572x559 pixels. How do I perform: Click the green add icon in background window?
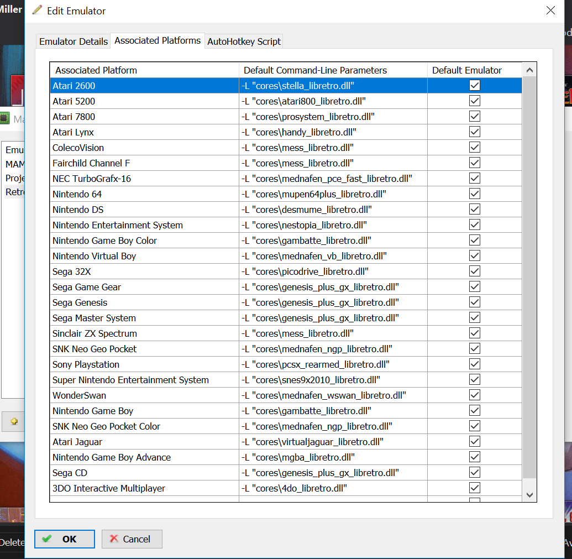tap(14, 421)
